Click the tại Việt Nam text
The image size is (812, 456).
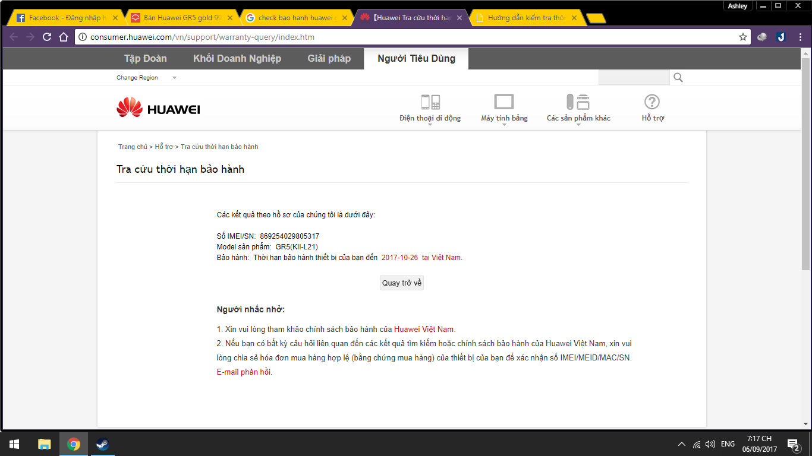[441, 258]
